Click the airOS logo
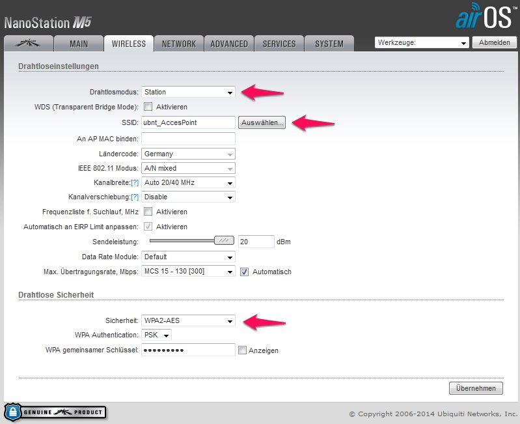The width and height of the screenshot is (520, 424). click(x=486, y=16)
